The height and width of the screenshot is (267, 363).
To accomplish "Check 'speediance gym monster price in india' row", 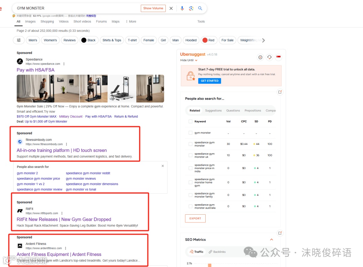I will click(x=190, y=168).
